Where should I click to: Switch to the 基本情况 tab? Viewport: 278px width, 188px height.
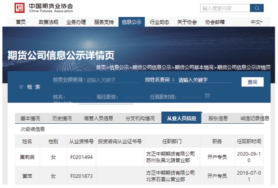[x=30, y=118]
